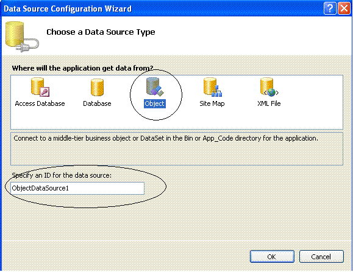The image size is (353, 272).
Task: Open the question mark help button
Action: pos(330,9)
